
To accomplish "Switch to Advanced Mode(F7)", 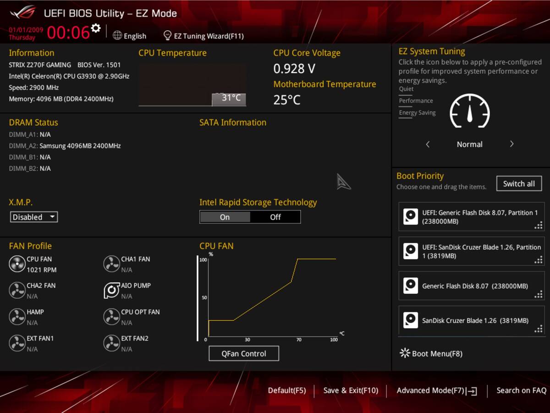I will pyautogui.click(x=437, y=391).
